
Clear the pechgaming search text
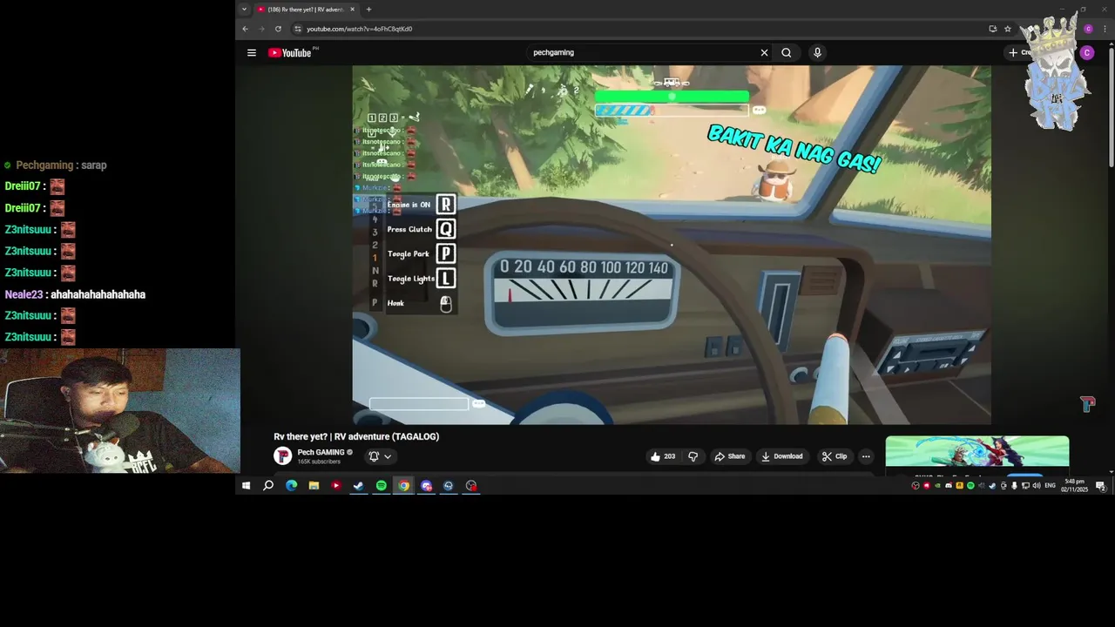[x=764, y=52]
